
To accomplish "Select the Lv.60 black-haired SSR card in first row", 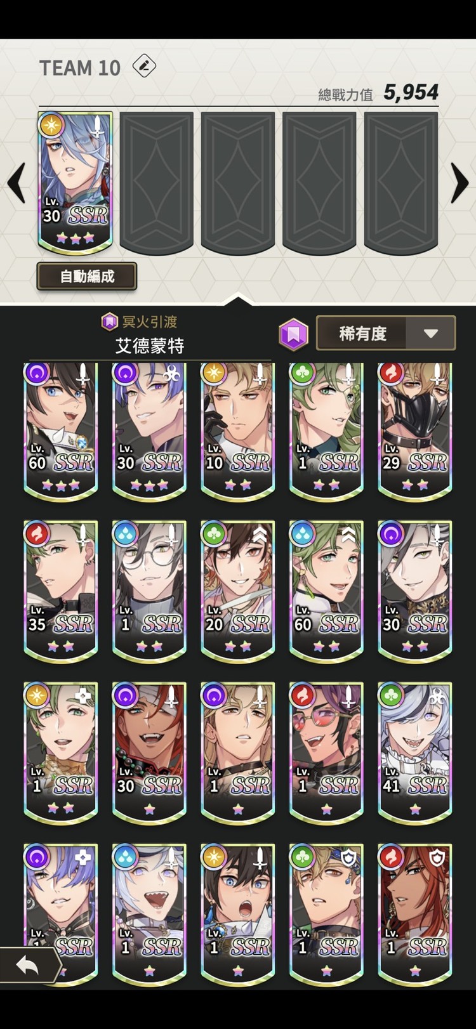I will (61, 430).
